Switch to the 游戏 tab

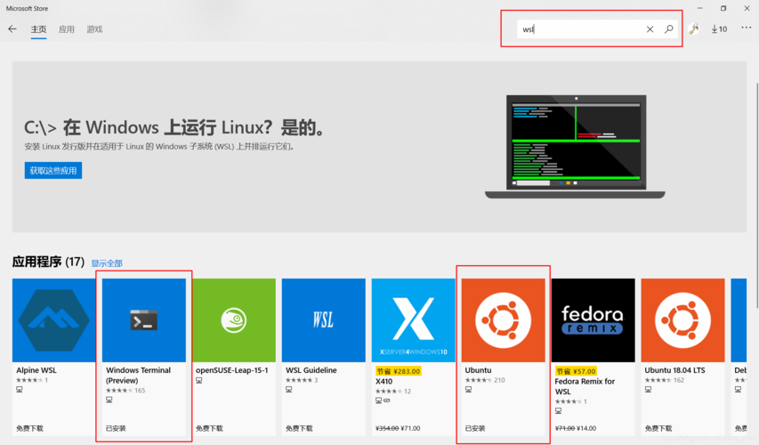[x=94, y=29]
